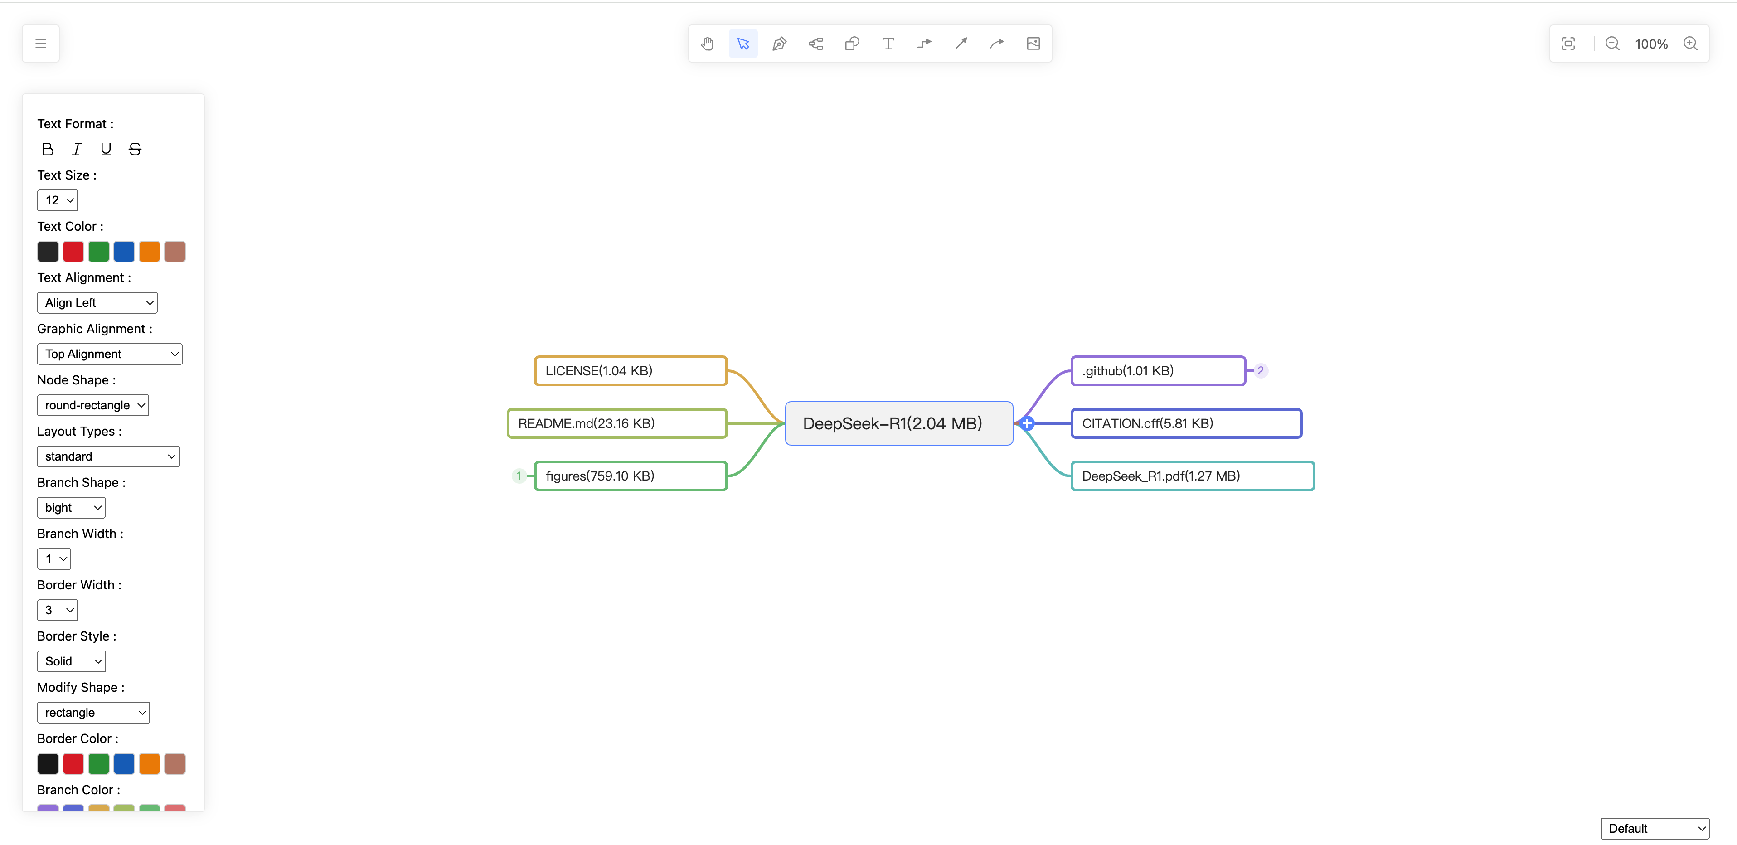Screen dimensions: 1737x845
Task: Set border color to blue
Action: pos(124,764)
